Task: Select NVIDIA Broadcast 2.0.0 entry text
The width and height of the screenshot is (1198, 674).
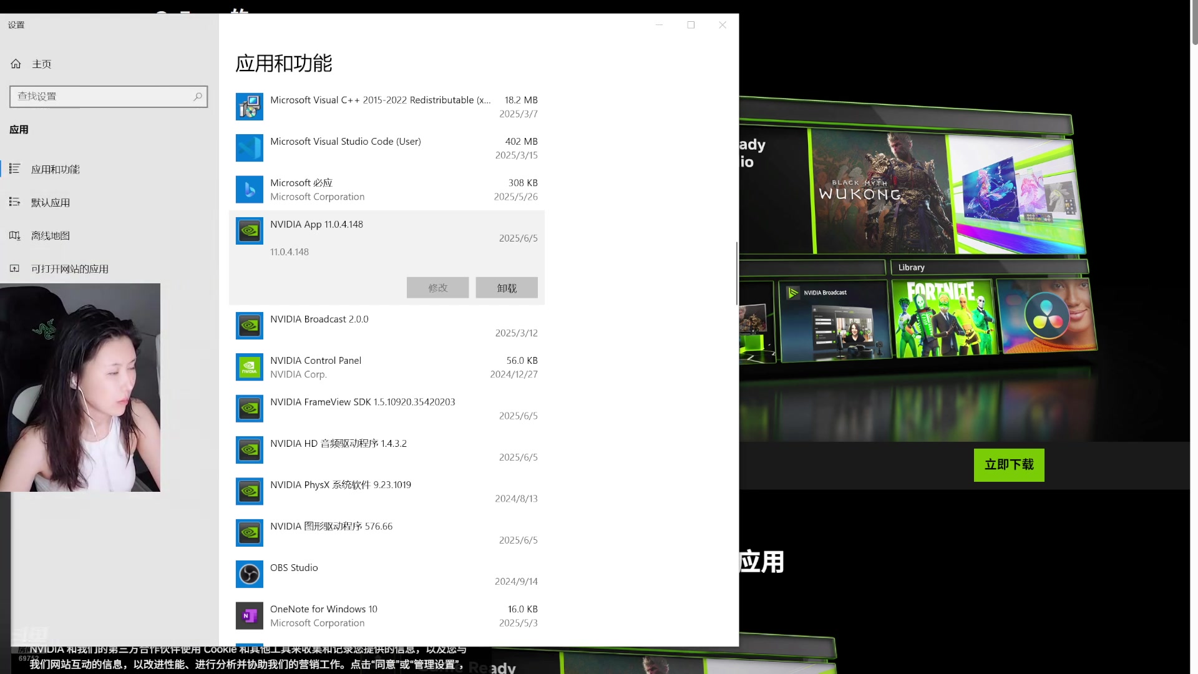Action: tap(319, 319)
